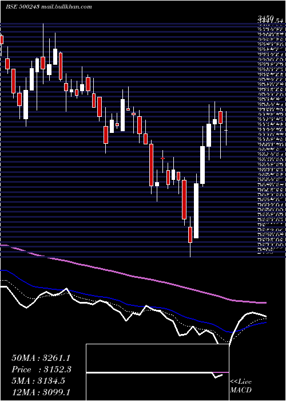286x401 pixels.
Task: Click the 5MA : 3134.5 value
Action: (38, 381)
